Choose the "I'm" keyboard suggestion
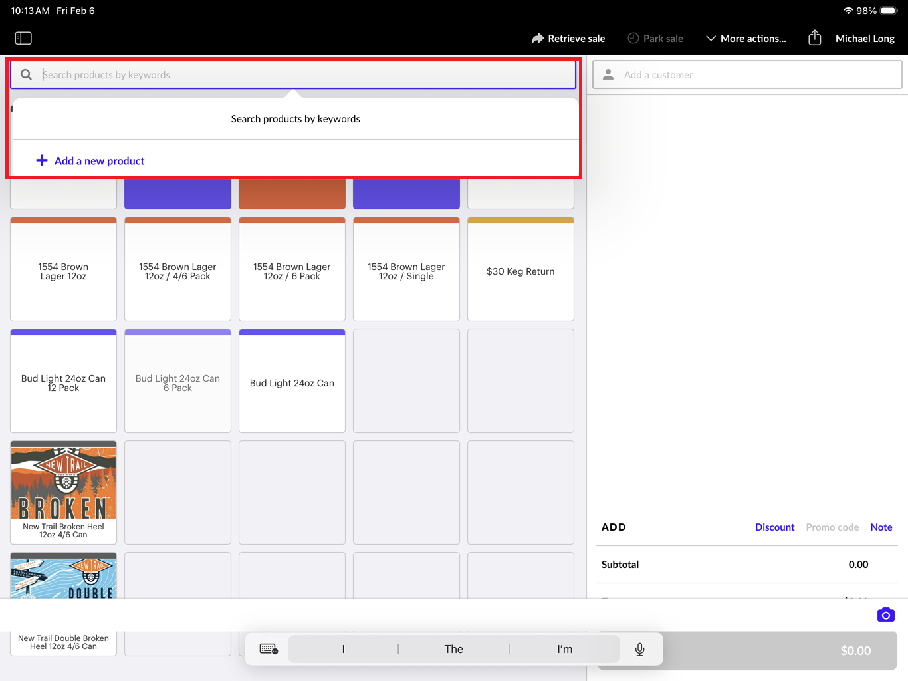 coord(565,649)
